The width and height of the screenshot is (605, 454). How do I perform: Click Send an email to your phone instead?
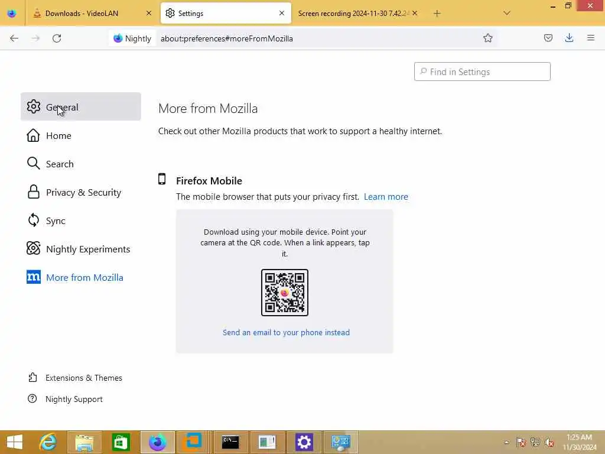click(286, 332)
